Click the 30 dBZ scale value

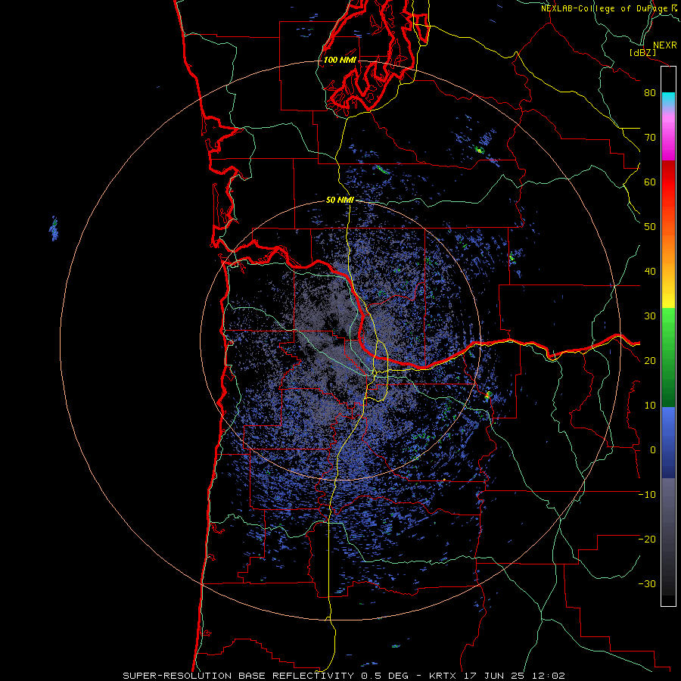pos(650,316)
